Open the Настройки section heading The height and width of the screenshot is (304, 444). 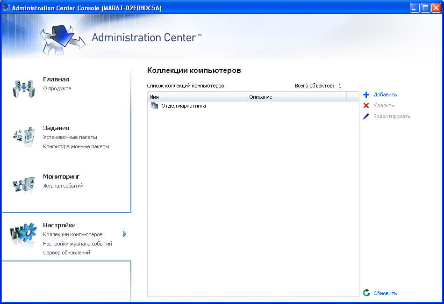(x=59, y=225)
